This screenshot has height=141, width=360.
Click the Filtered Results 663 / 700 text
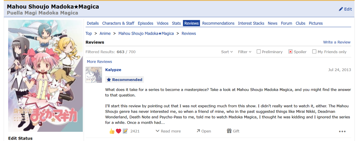(111, 52)
